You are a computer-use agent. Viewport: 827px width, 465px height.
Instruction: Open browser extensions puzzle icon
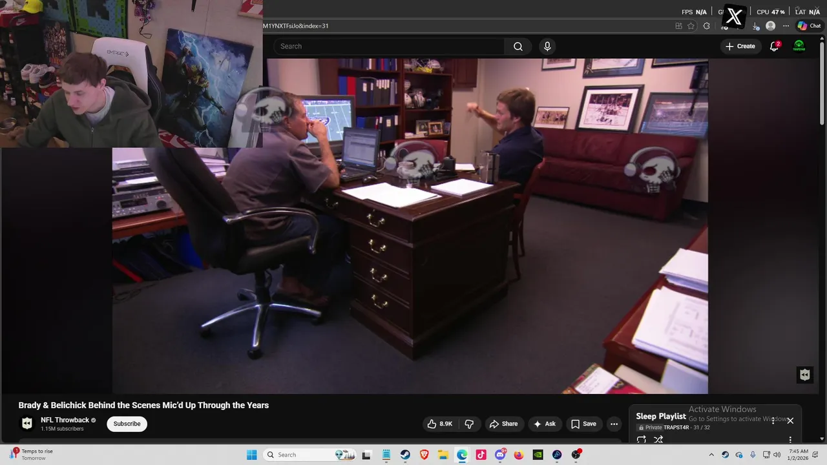point(706,26)
